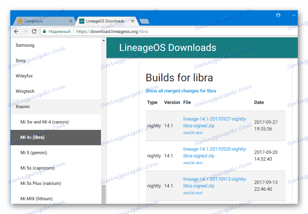Open sha1 for the 20170913 build
The width and height of the screenshot is (308, 214).
click(x=199, y=193)
